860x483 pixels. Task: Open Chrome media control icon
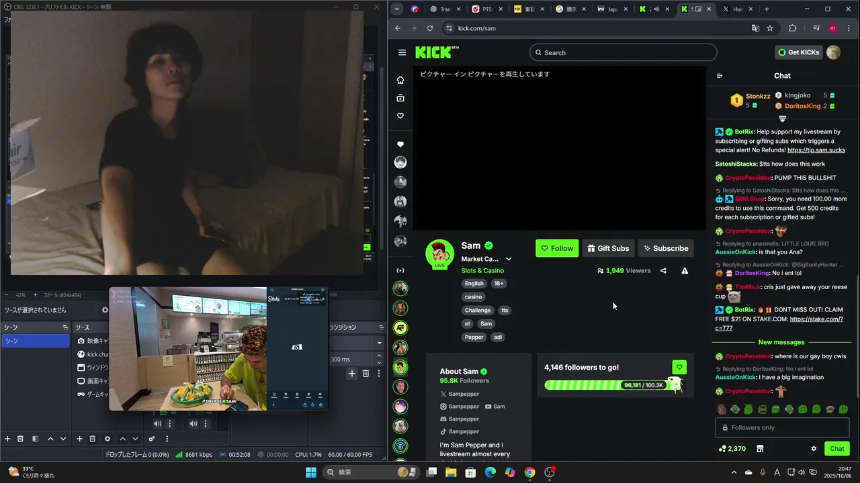(x=816, y=28)
